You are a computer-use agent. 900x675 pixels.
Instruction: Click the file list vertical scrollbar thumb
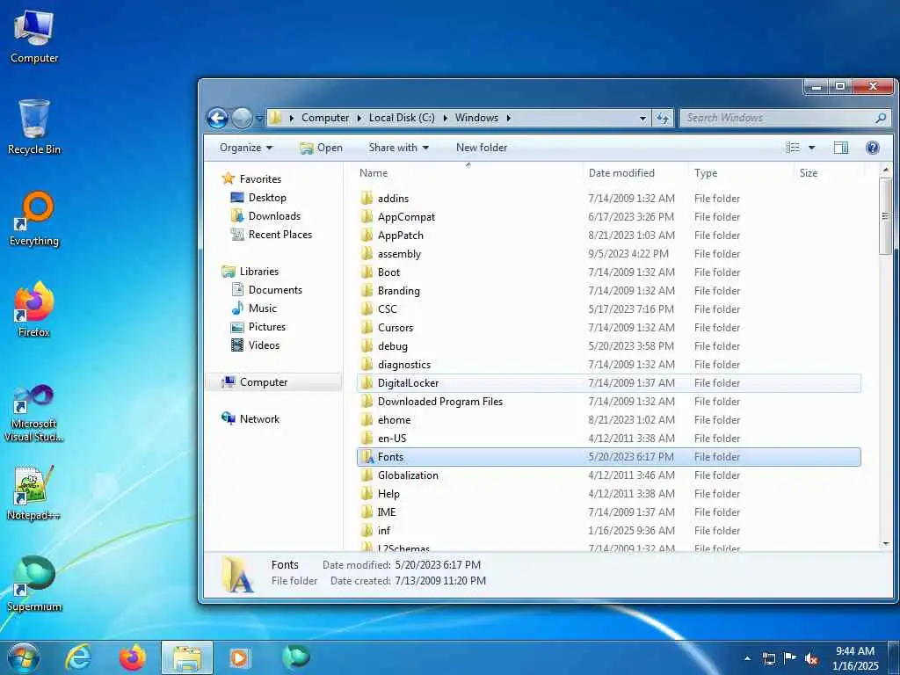[x=885, y=216]
